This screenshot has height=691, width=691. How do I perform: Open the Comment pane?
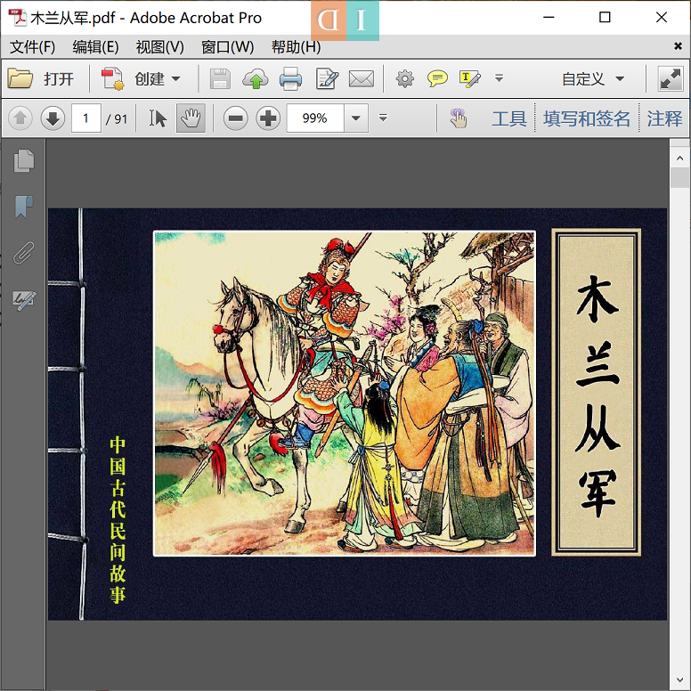[664, 118]
